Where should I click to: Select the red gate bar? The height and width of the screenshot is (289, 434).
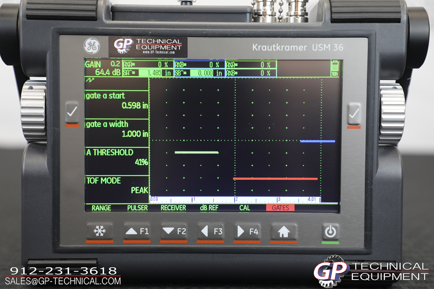[275, 178]
